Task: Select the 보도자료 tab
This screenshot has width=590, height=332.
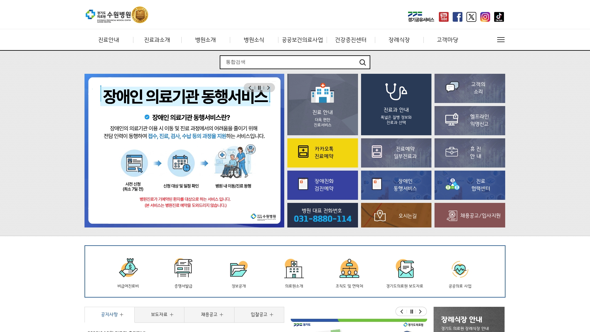Action: tap(159, 314)
